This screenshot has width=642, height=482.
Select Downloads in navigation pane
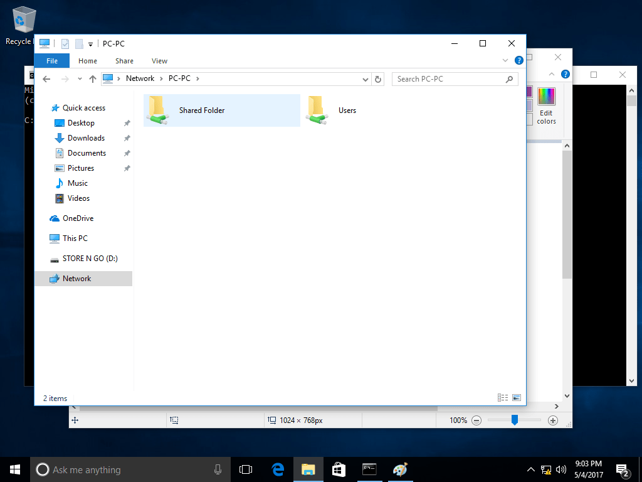coord(86,138)
